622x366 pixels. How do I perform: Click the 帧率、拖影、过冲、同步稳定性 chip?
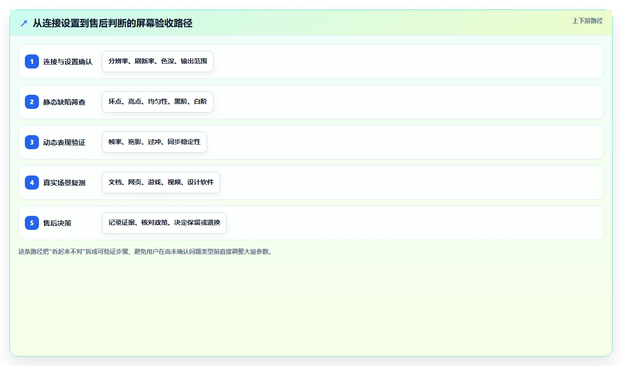[x=154, y=142]
